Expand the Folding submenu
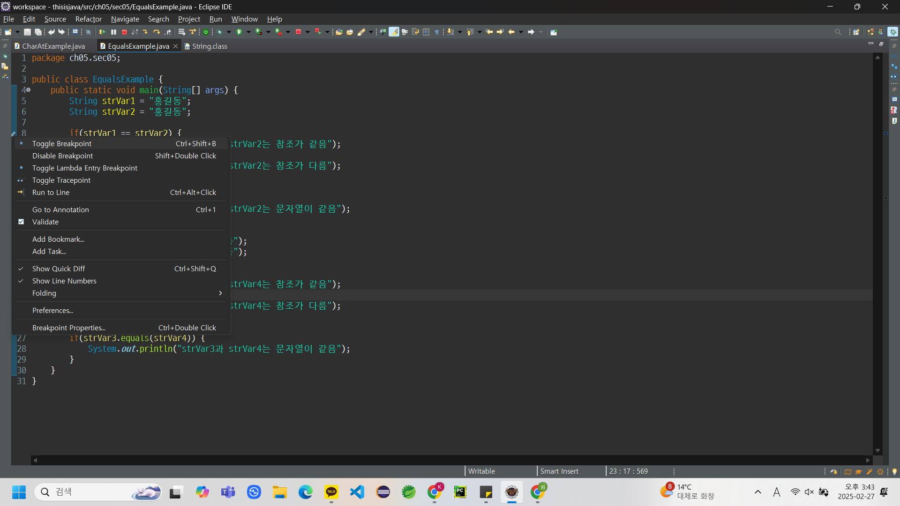900x506 pixels. click(44, 293)
